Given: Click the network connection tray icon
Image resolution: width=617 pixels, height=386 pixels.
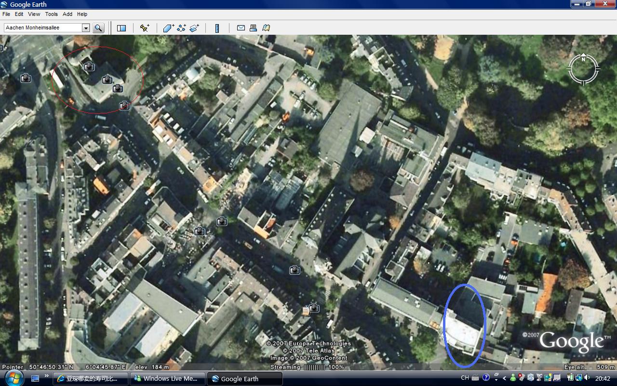Looking at the screenshot, I should point(579,378).
